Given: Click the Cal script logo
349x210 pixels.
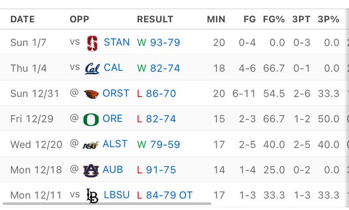Looking at the screenshot, I should (92, 68).
